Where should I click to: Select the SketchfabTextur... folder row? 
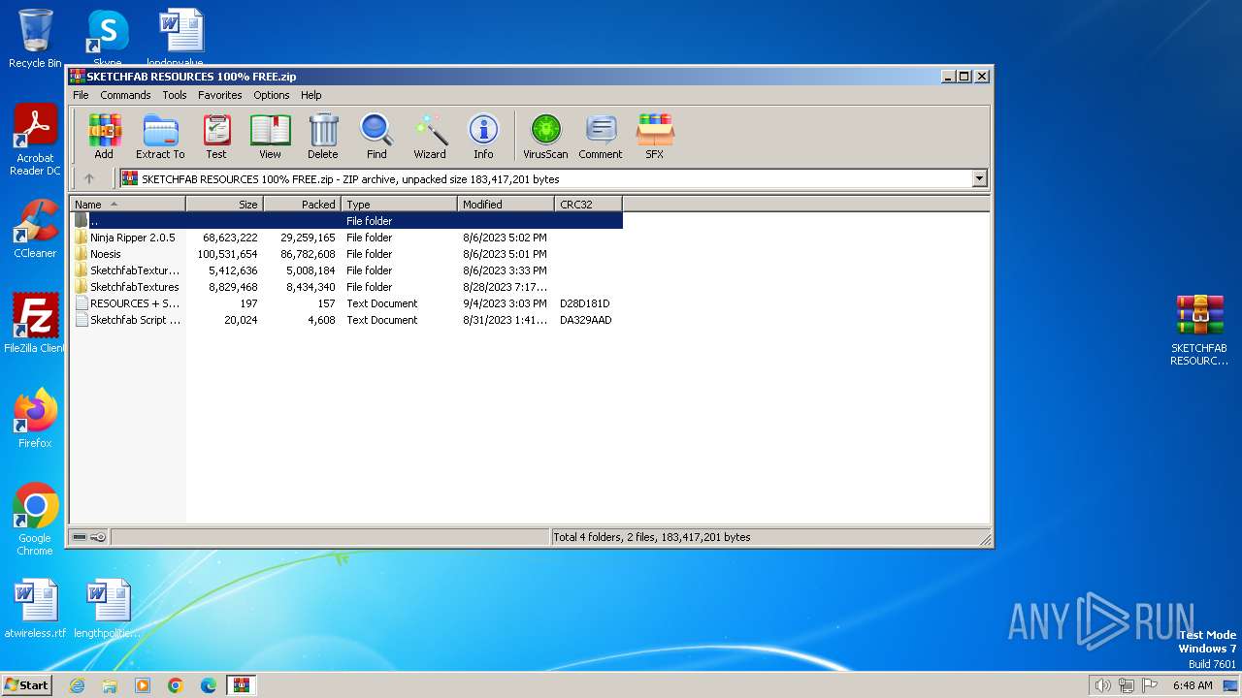pyautogui.click(x=346, y=270)
